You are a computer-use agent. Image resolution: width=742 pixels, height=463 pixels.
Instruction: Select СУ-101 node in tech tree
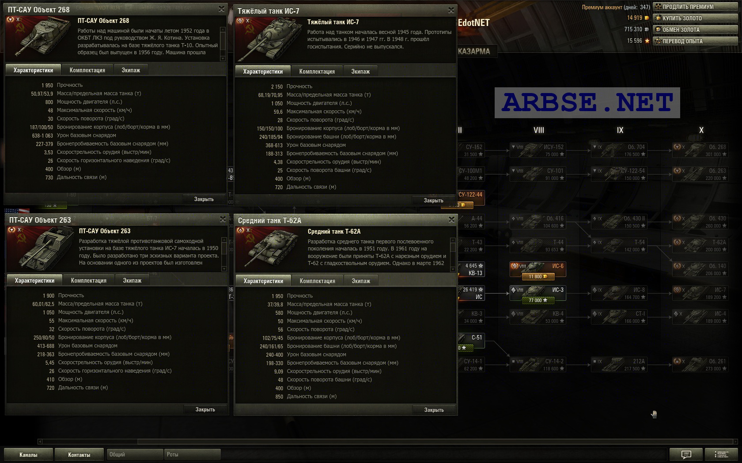point(538,174)
